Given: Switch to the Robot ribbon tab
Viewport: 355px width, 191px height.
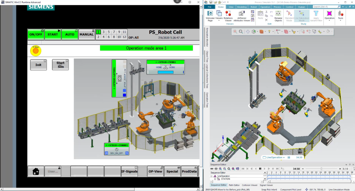Looking at the screenshot, I should point(254,7).
